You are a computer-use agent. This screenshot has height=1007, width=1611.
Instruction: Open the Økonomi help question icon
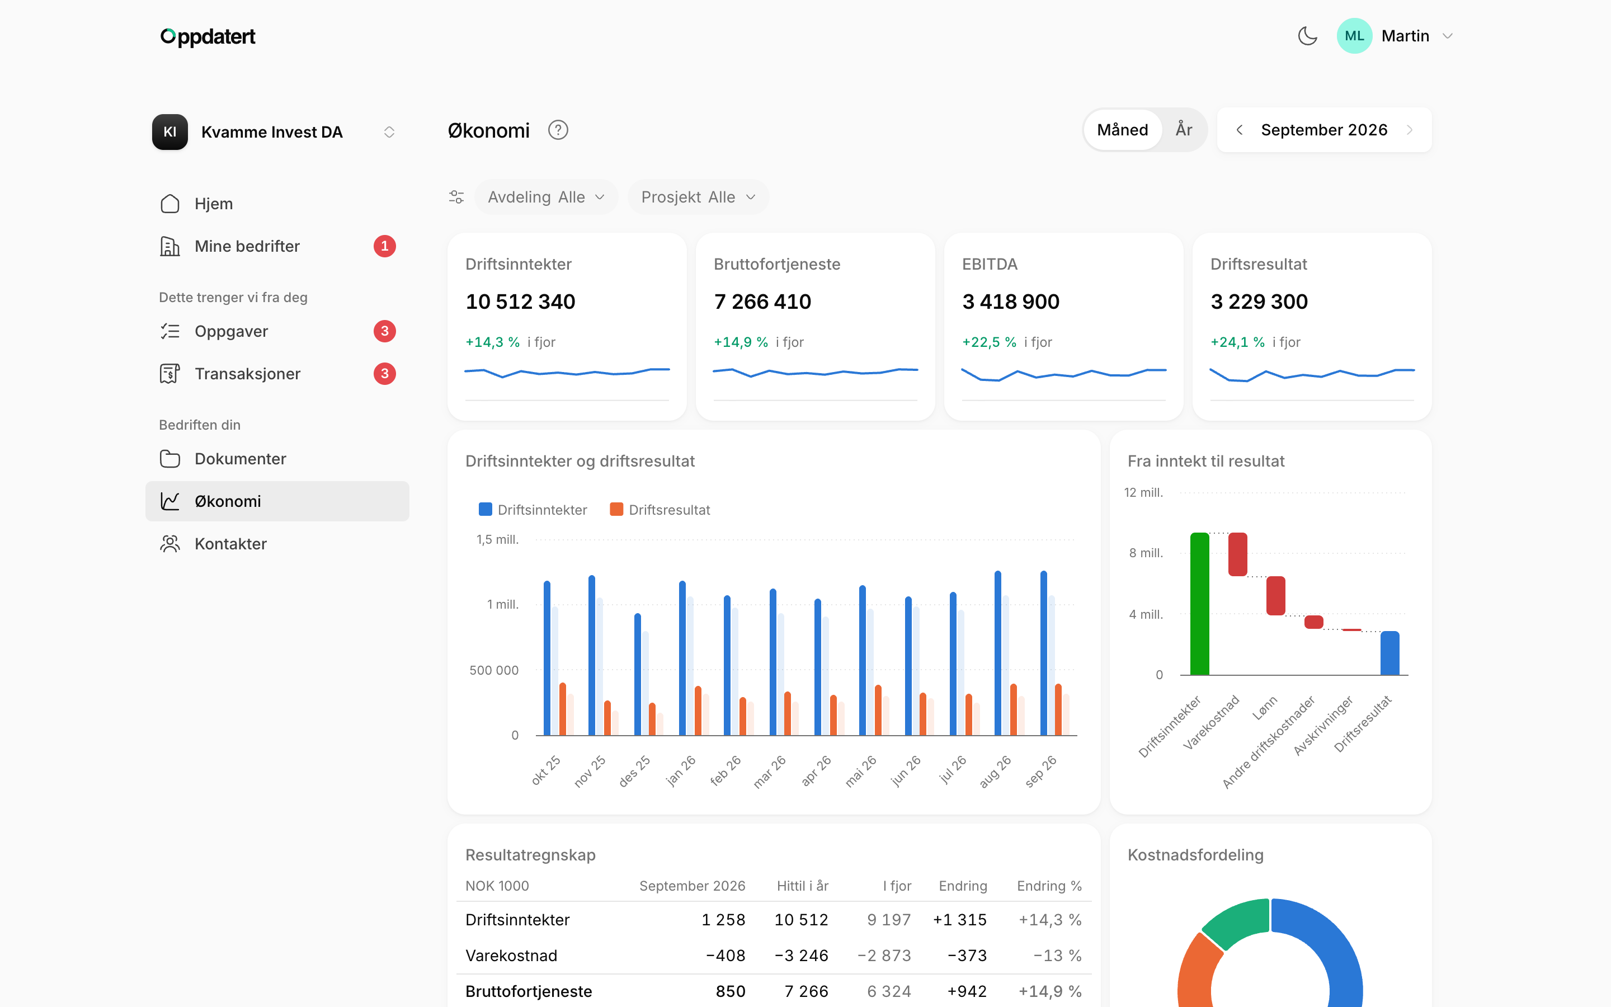(x=558, y=130)
